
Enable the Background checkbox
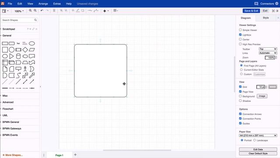coord(240,96)
